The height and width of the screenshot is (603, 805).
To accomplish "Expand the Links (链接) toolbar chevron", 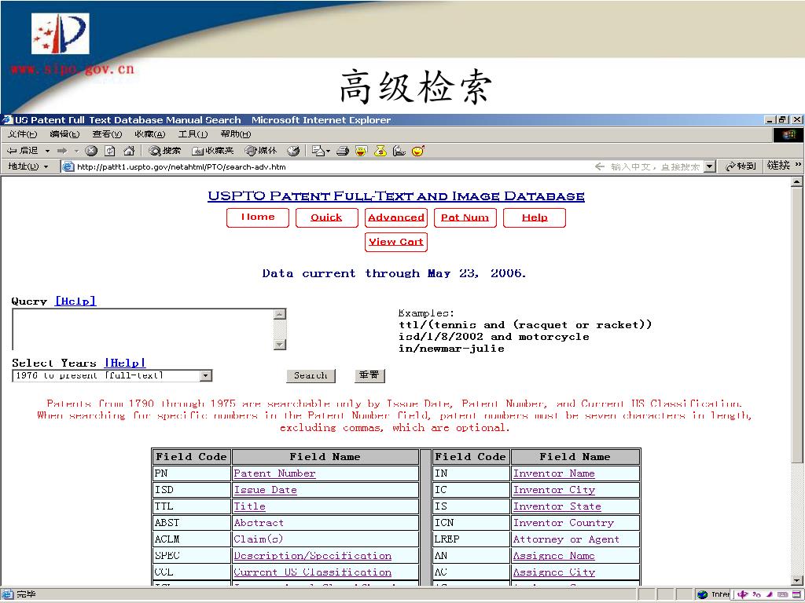I will (x=798, y=165).
